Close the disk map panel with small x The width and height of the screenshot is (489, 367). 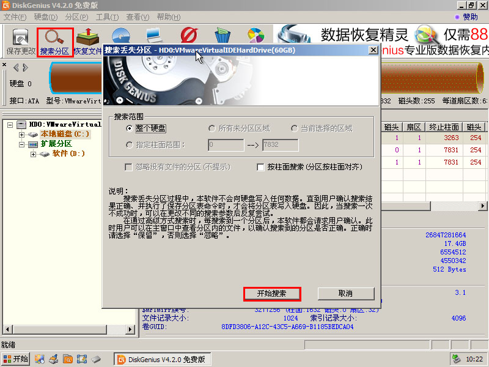4,65
